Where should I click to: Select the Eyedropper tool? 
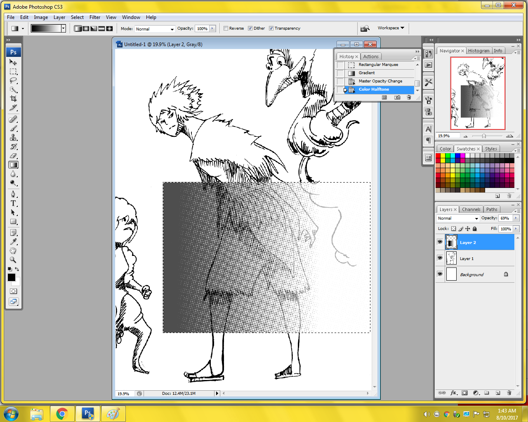13,241
